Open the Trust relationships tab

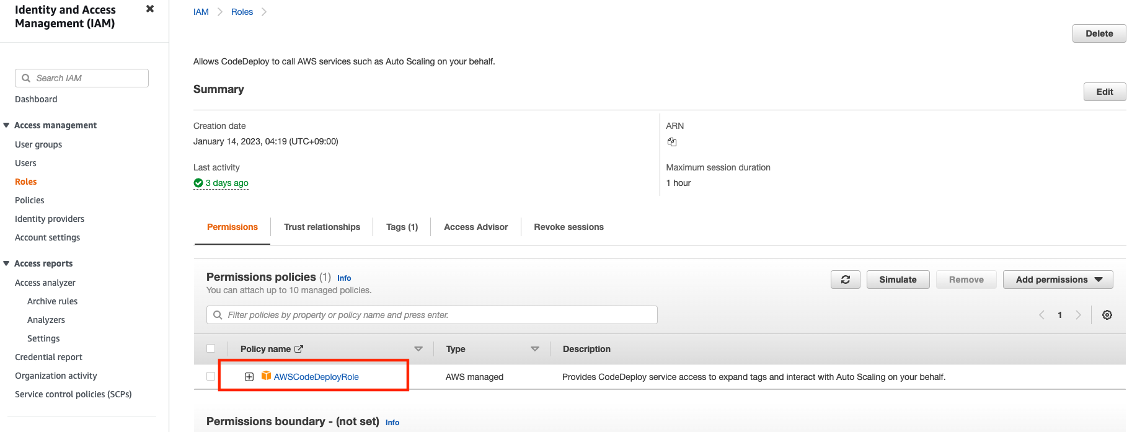point(322,227)
